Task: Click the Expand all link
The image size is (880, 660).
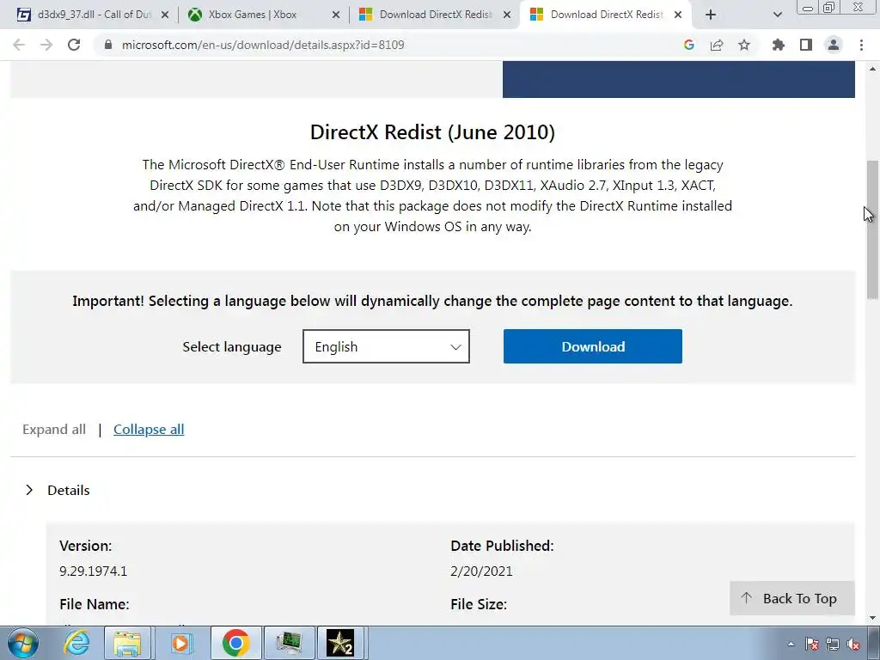Action: click(54, 430)
